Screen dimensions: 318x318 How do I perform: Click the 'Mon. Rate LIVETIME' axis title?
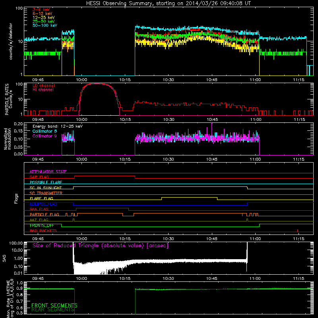pos(8,299)
